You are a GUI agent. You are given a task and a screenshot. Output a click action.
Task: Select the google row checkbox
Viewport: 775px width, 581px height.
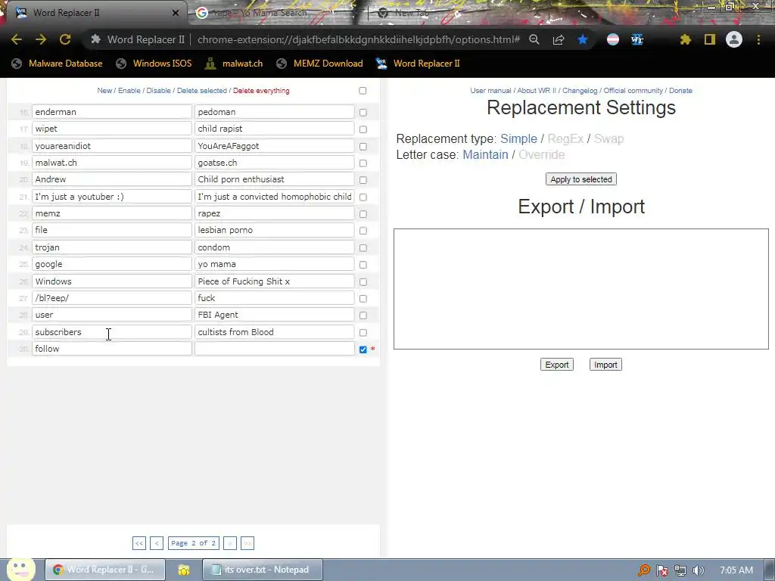pos(363,265)
